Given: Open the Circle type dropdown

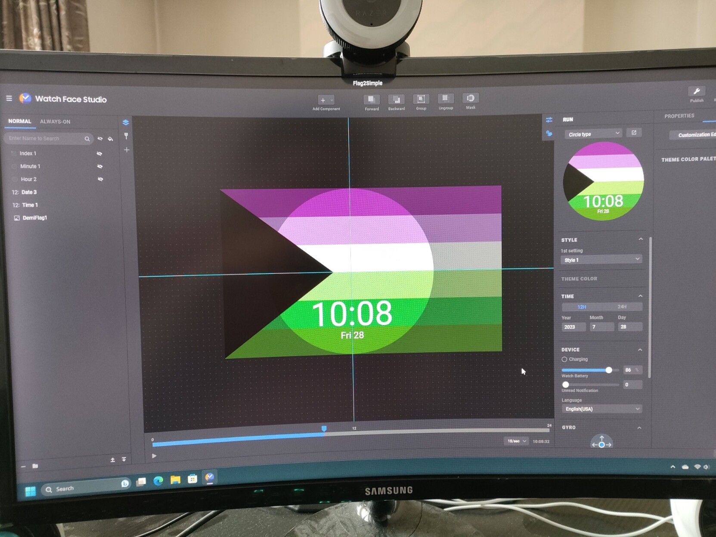Looking at the screenshot, I should pos(593,134).
